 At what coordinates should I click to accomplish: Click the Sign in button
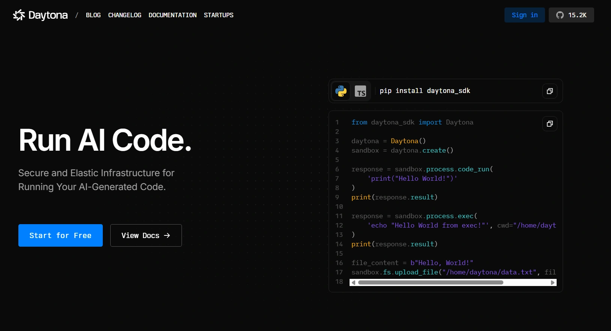524,15
